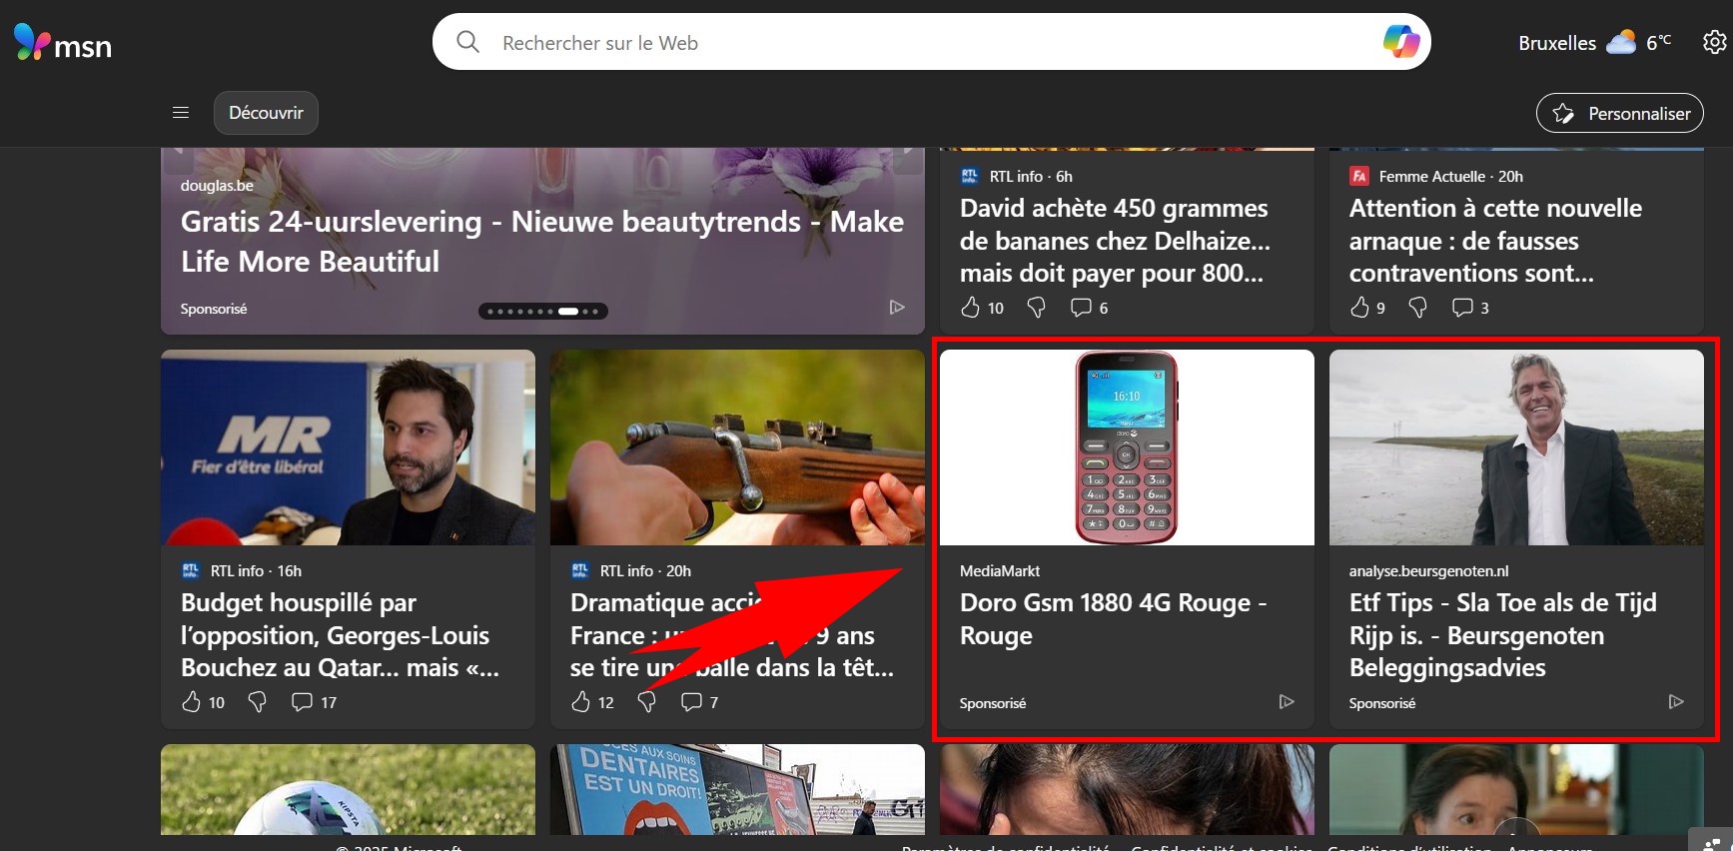This screenshot has height=851, width=1733.
Task: Click the Bruxelles weather cloud icon
Action: (x=1620, y=42)
